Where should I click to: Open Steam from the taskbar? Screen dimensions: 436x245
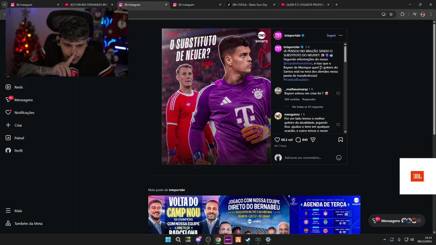click(x=248, y=240)
